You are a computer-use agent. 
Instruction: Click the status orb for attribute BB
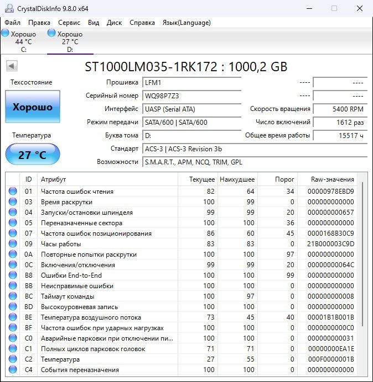[13, 285]
